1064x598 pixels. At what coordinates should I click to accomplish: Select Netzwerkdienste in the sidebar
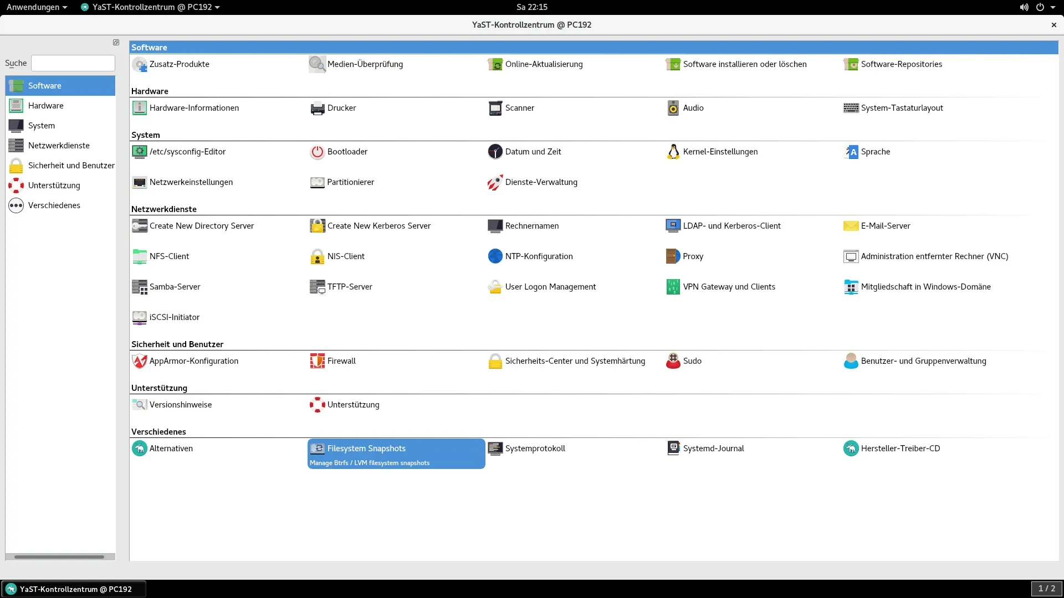[60, 146]
